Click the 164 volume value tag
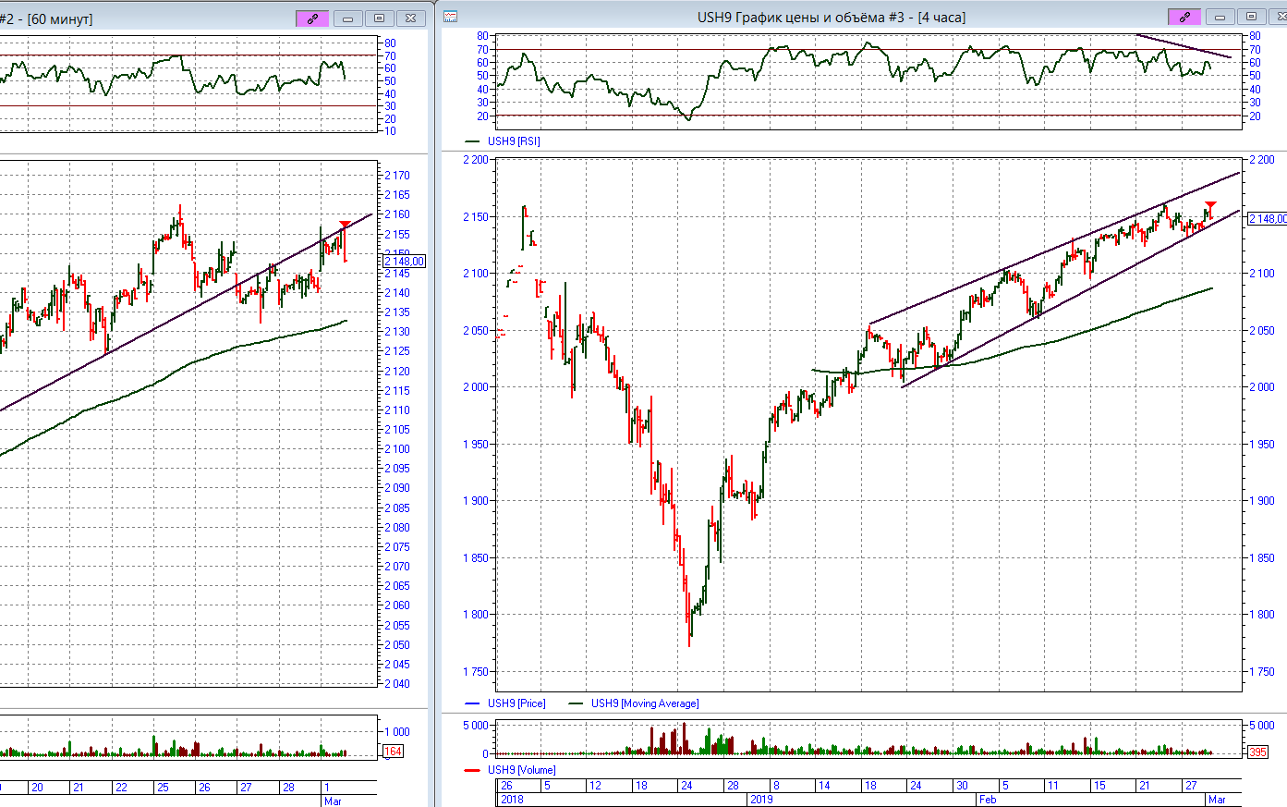Image resolution: width=1287 pixels, height=807 pixels. (393, 752)
